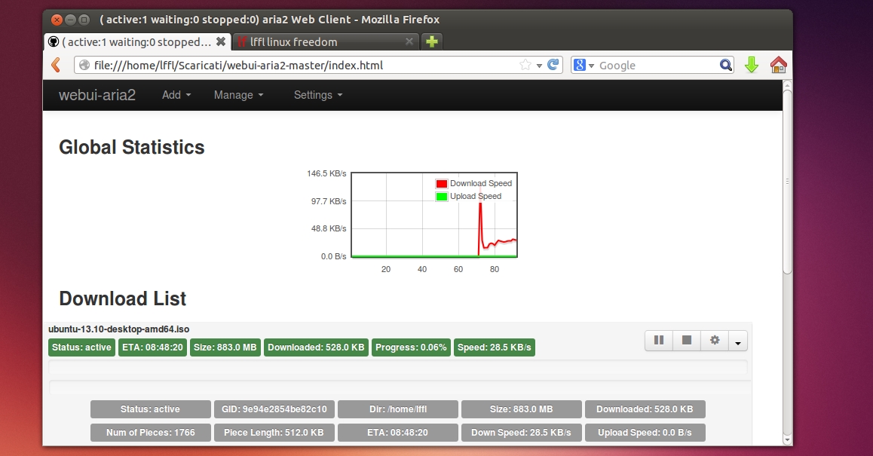Click GID: 9e94e2854be82c10 label

pyautogui.click(x=274, y=409)
